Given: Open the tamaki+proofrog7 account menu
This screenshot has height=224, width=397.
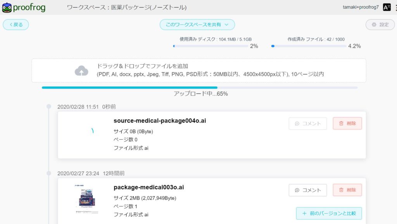Looking at the screenshot, I should pos(361,7).
